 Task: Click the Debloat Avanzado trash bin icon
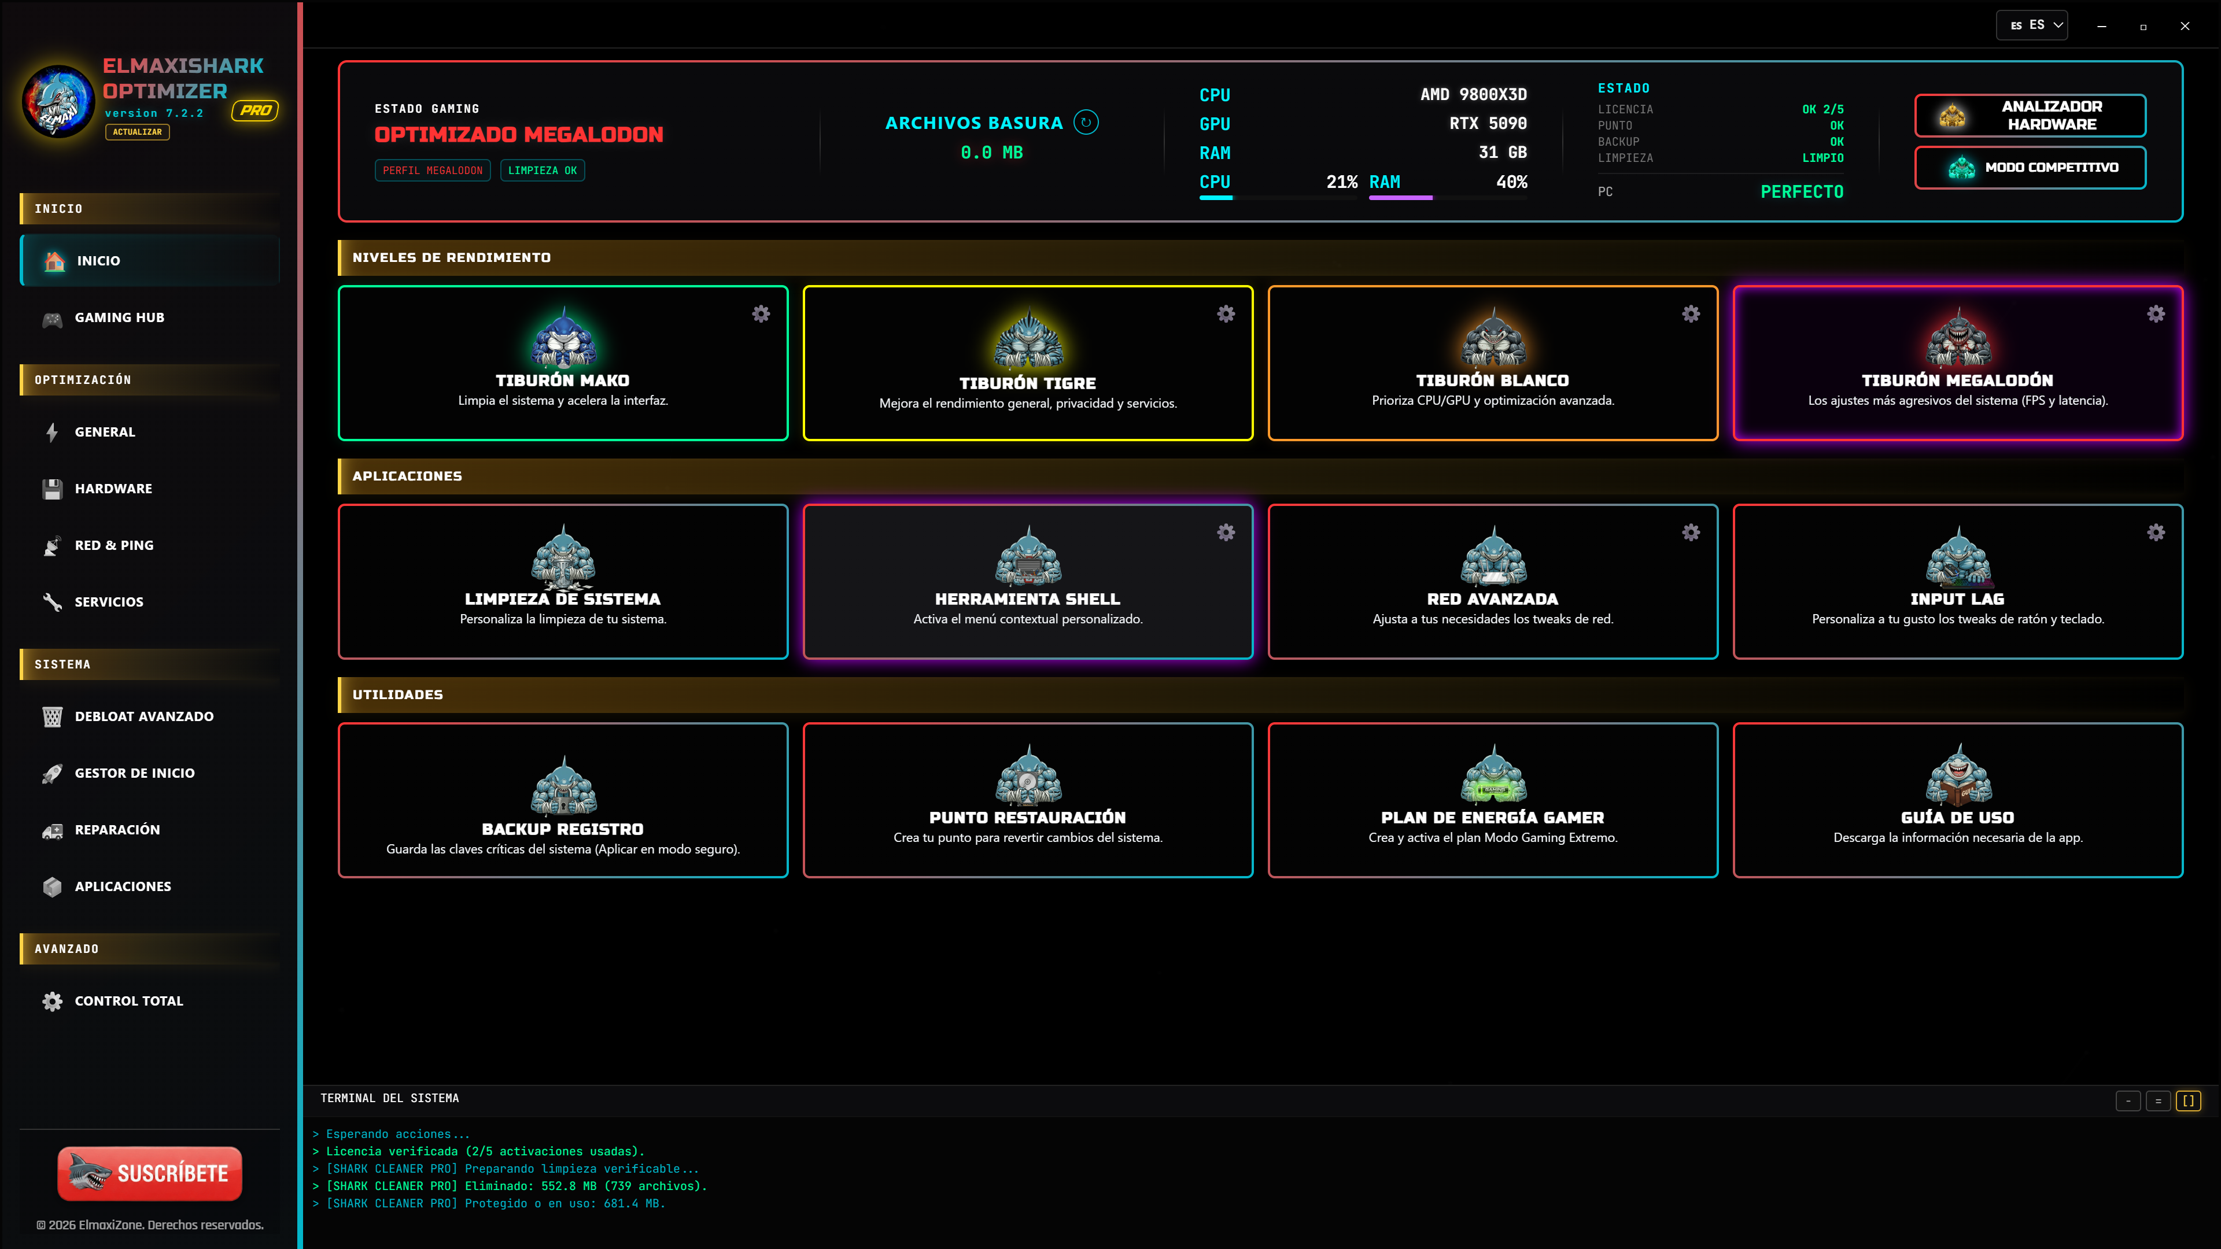click(53, 716)
